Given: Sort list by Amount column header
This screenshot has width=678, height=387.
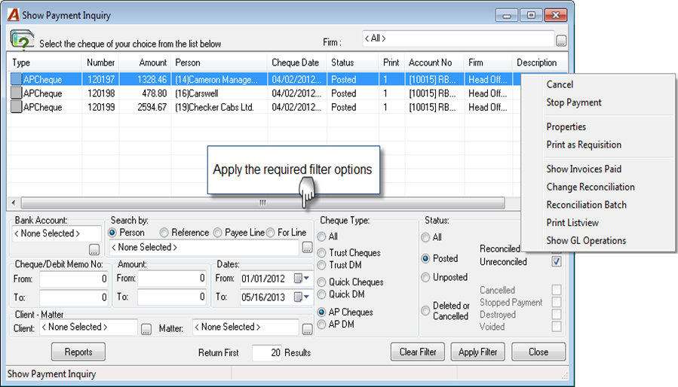Looking at the screenshot, I should pos(145,62).
